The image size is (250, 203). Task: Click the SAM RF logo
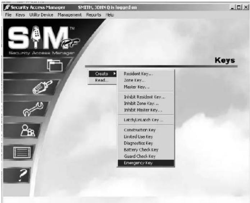[44, 40]
